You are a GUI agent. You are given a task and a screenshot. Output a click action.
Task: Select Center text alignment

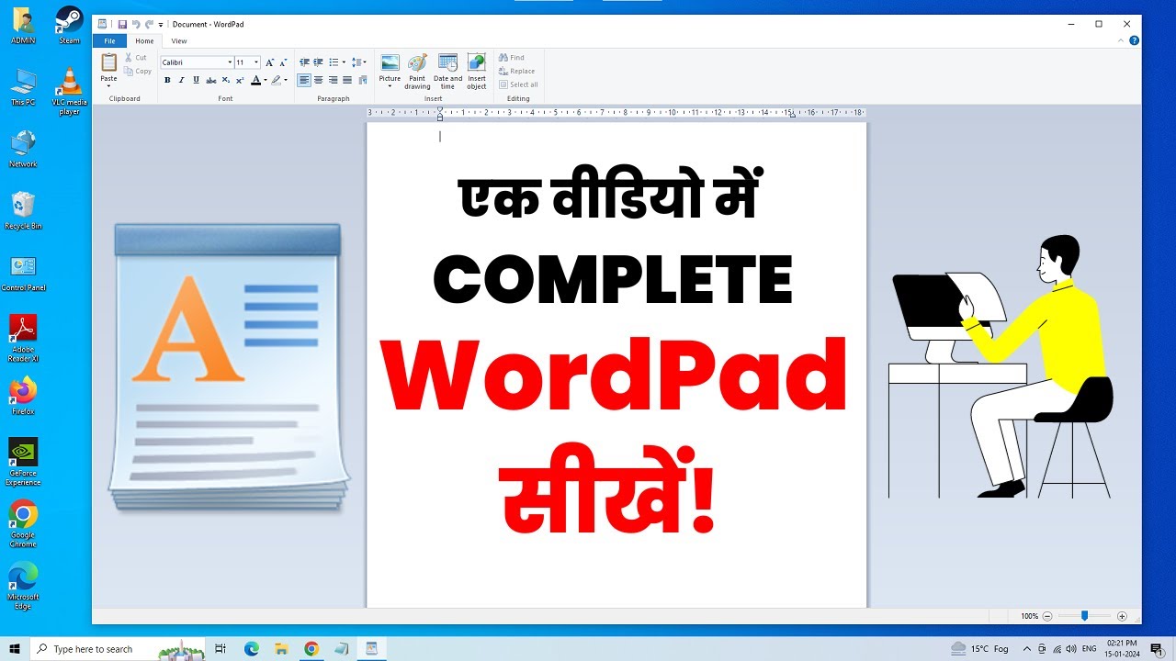click(x=319, y=80)
